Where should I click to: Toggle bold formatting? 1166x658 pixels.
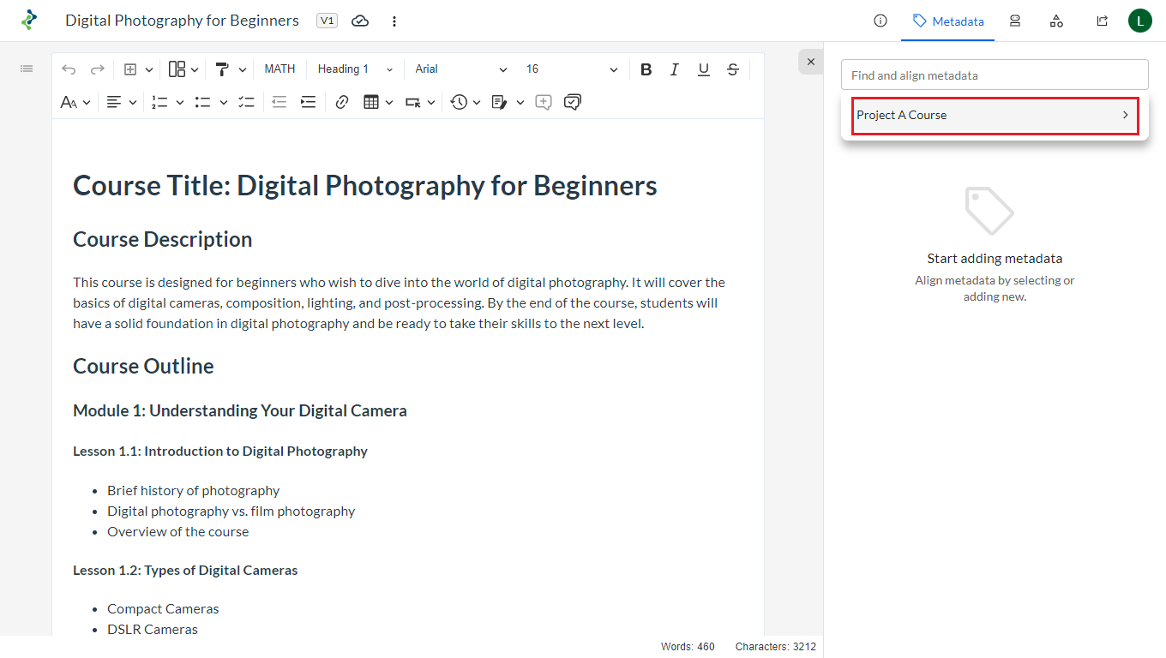(x=646, y=69)
